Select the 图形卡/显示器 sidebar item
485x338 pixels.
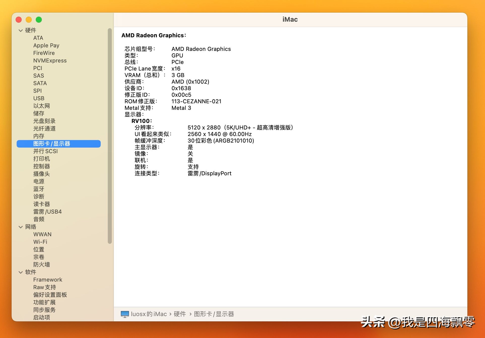pyautogui.click(x=52, y=144)
